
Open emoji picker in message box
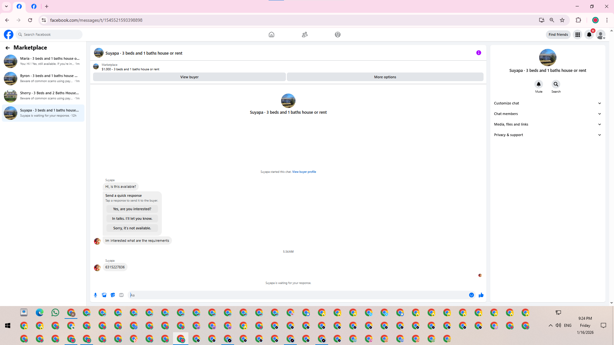point(471,295)
